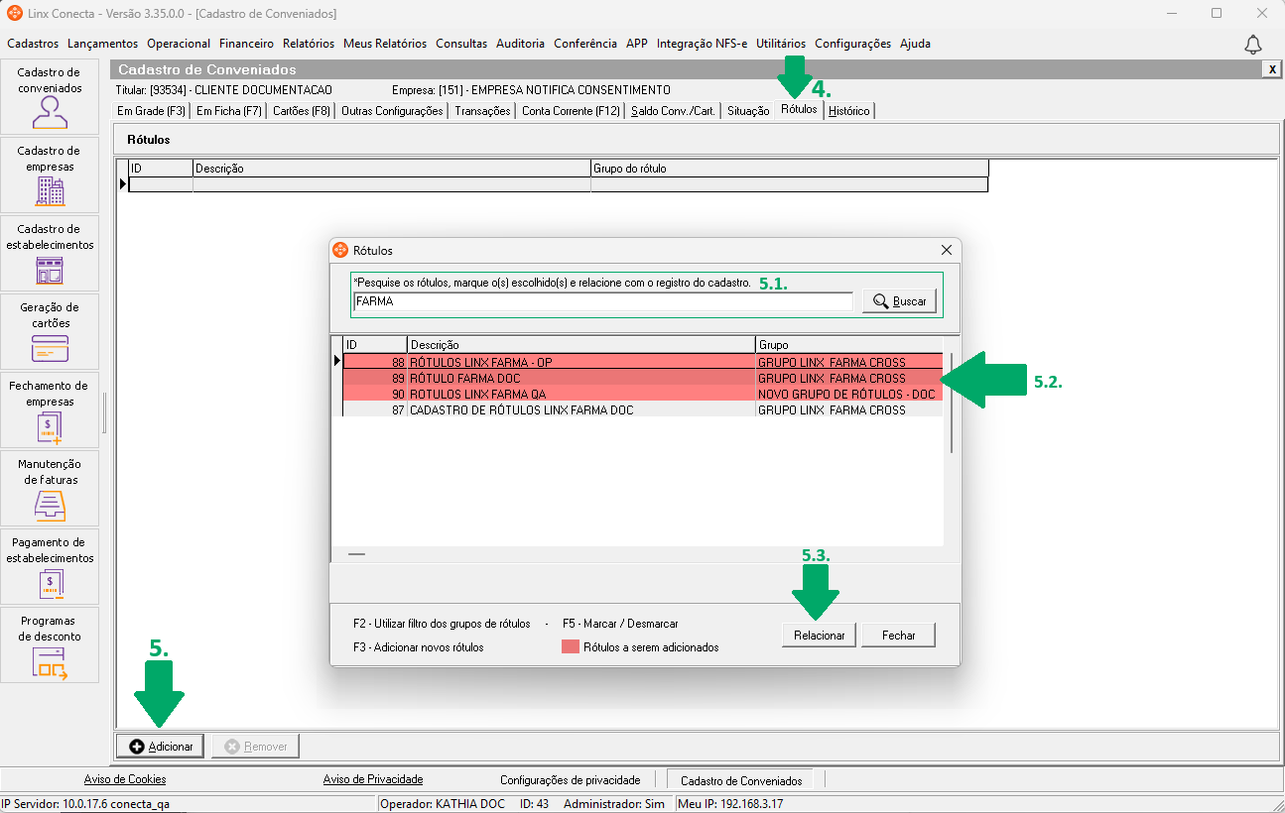Click the Linx Conecta logo in title bar
Image resolution: width=1285 pixels, height=813 pixels.
[x=15, y=14]
